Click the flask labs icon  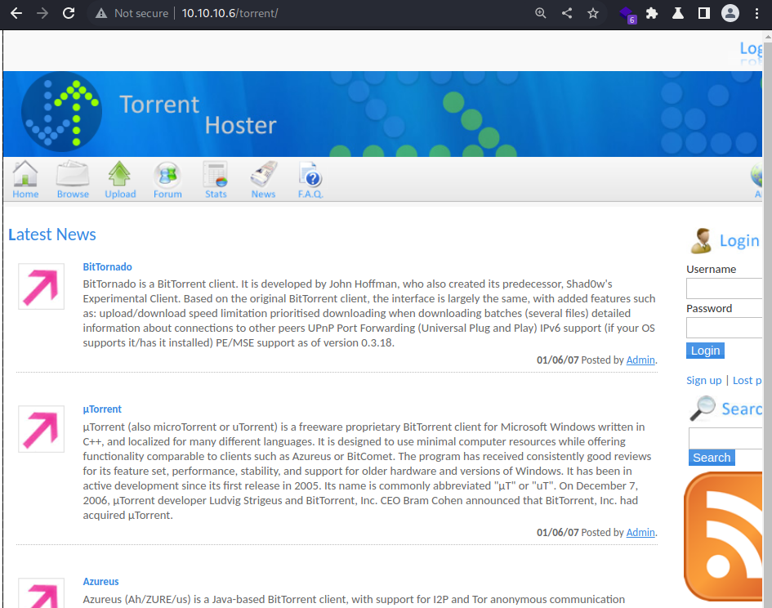678,13
